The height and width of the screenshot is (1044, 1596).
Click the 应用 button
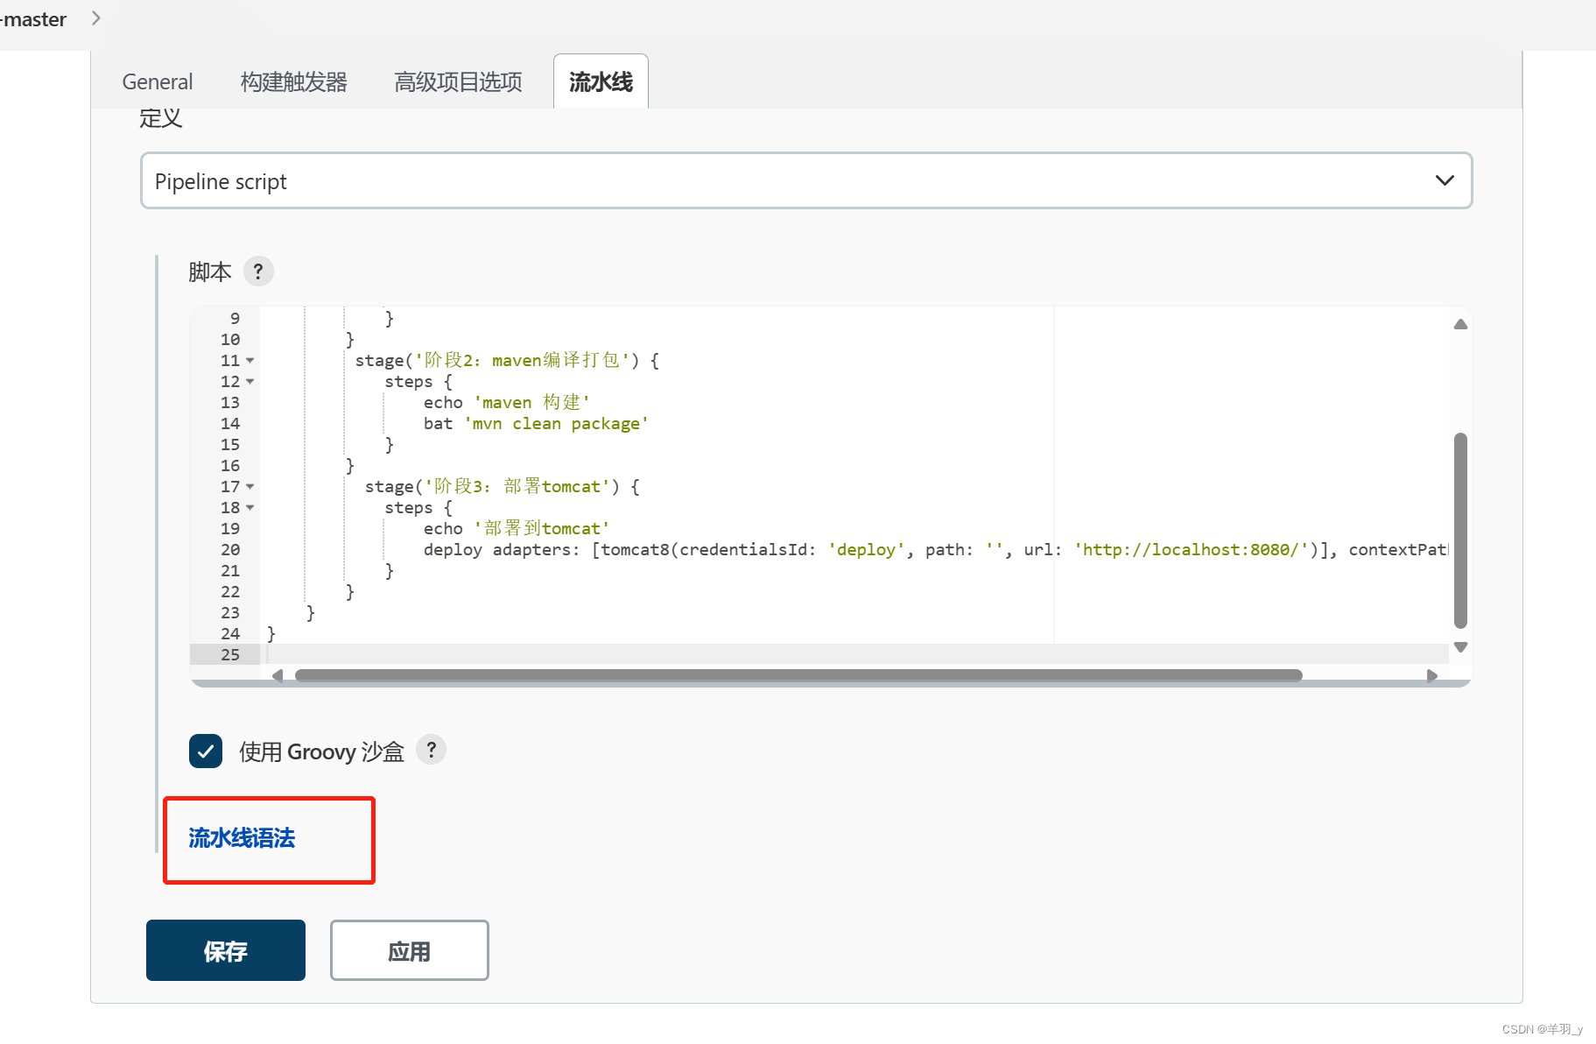410,950
